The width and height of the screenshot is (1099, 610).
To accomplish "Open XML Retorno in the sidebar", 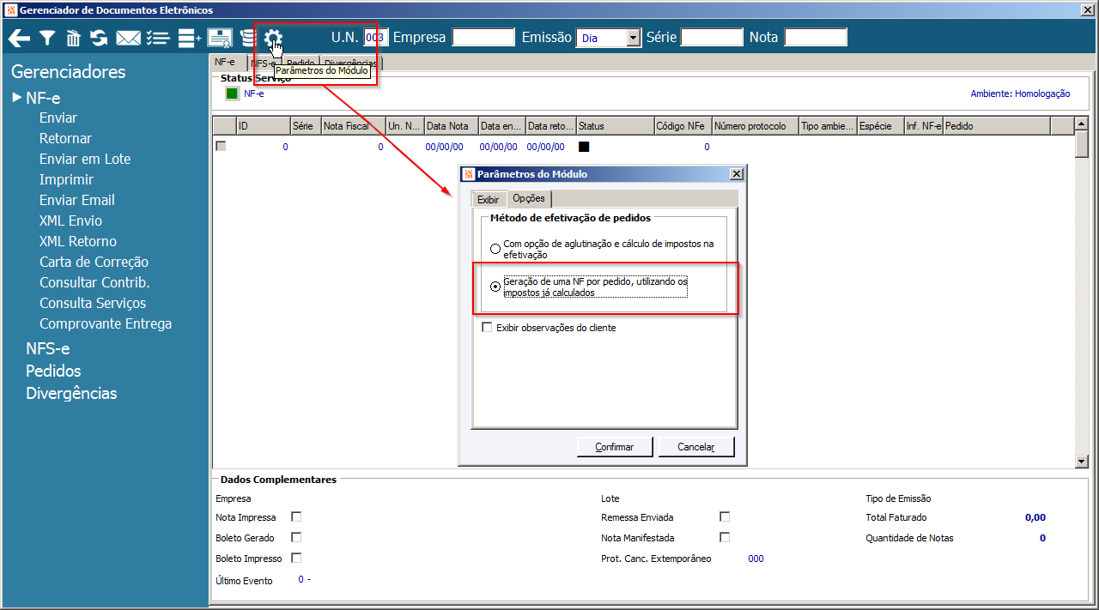I will pos(78,241).
